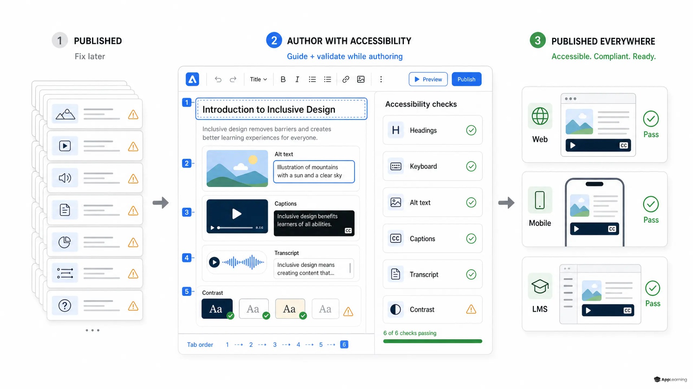Click the warning icon beside contrast swatches
This screenshot has height=389, width=693.
(348, 312)
